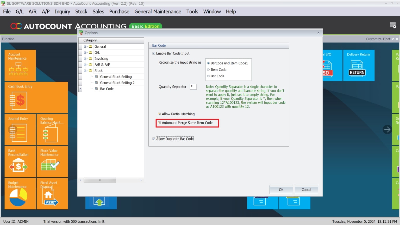Open the Inquiry menu
This screenshot has width=400, height=225.
tap(62, 11)
